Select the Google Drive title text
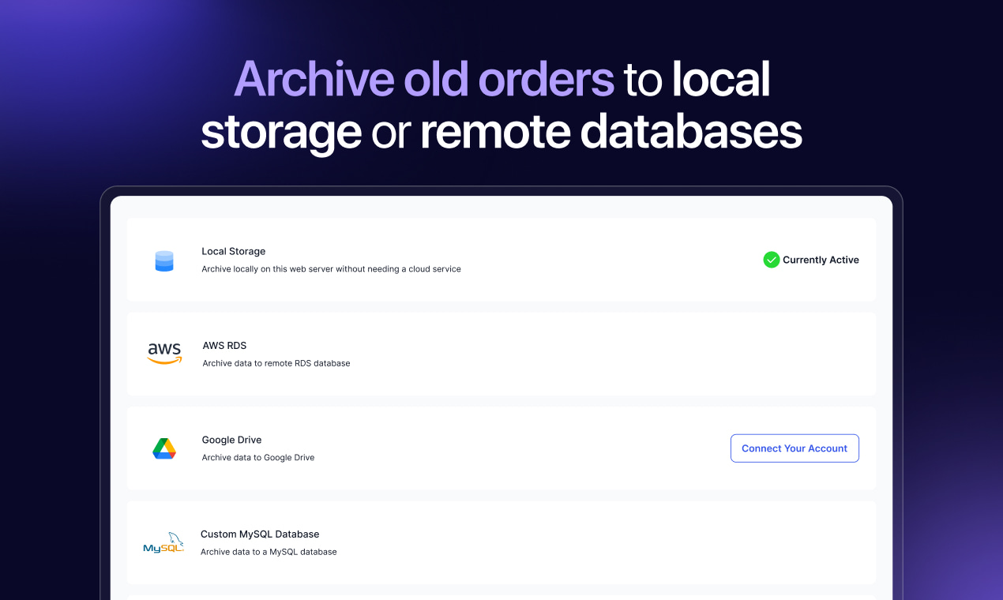 pyautogui.click(x=231, y=440)
